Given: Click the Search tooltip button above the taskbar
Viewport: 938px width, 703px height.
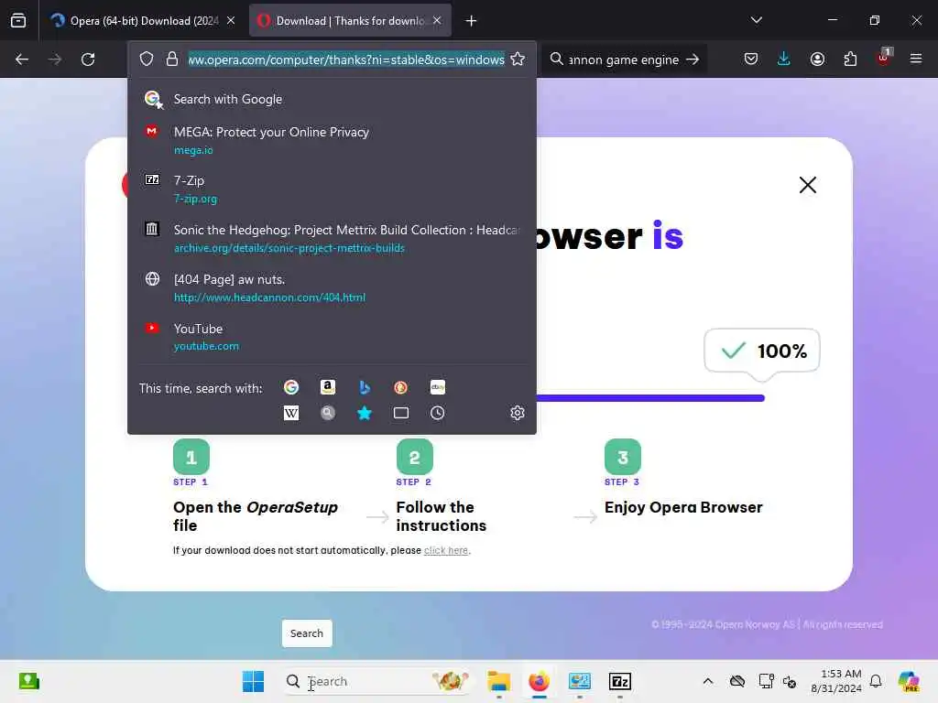Looking at the screenshot, I should [x=307, y=633].
